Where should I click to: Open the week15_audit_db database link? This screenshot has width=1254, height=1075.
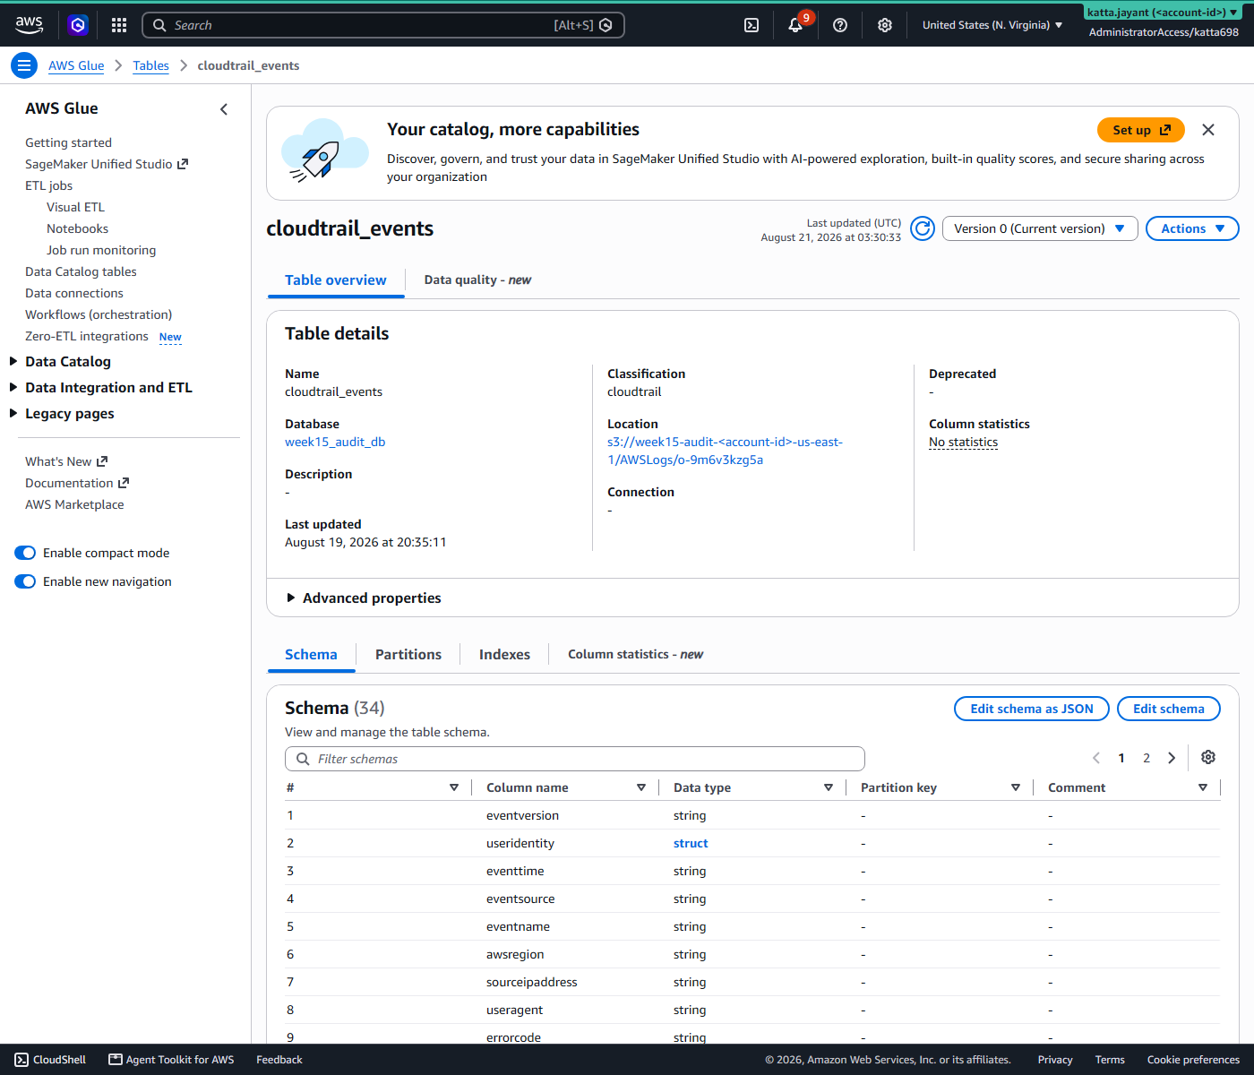(x=335, y=442)
